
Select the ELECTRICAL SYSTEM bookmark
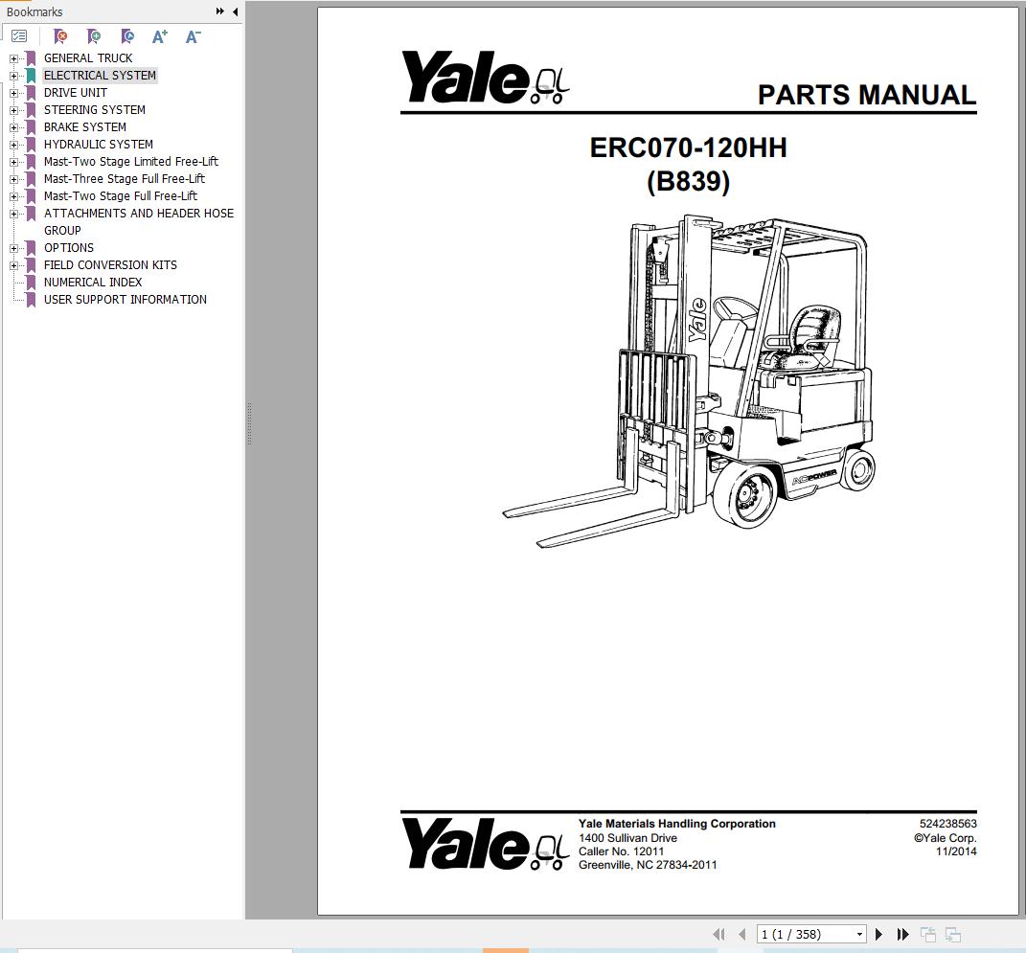pos(100,75)
